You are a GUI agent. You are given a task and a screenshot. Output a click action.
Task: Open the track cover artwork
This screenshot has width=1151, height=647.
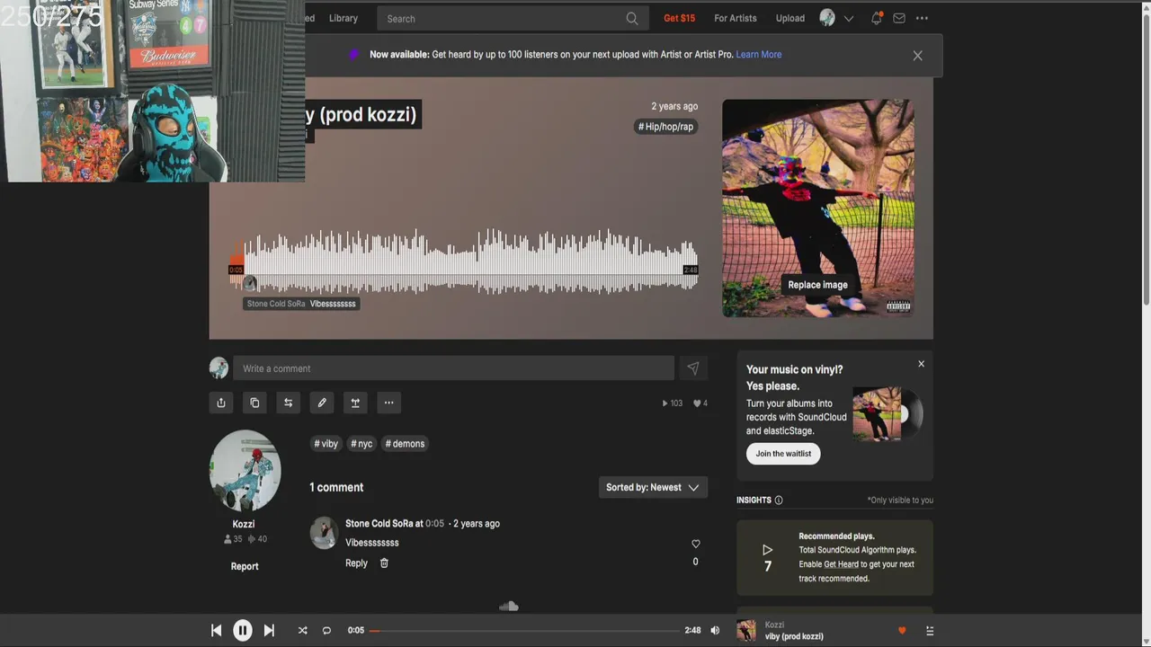click(x=817, y=208)
